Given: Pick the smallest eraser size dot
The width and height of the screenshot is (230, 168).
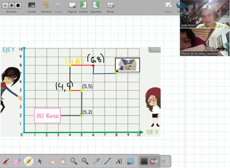Looking at the screenshot, I should pyautogui.click(x=5, y=6).
